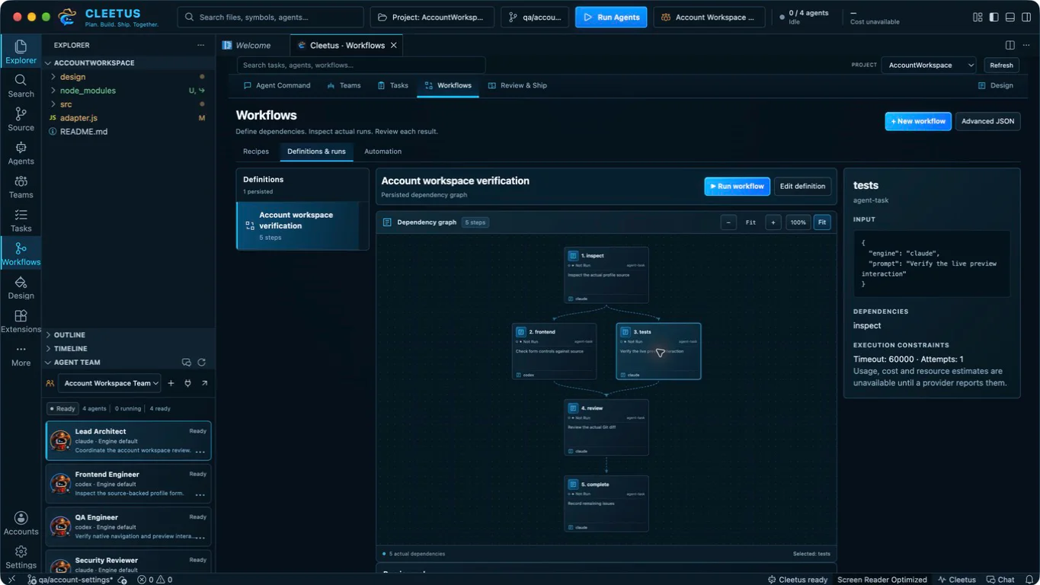Zoom in on dependency graph
This screenshot has height=585, width=1040.
tap(773, 222)
